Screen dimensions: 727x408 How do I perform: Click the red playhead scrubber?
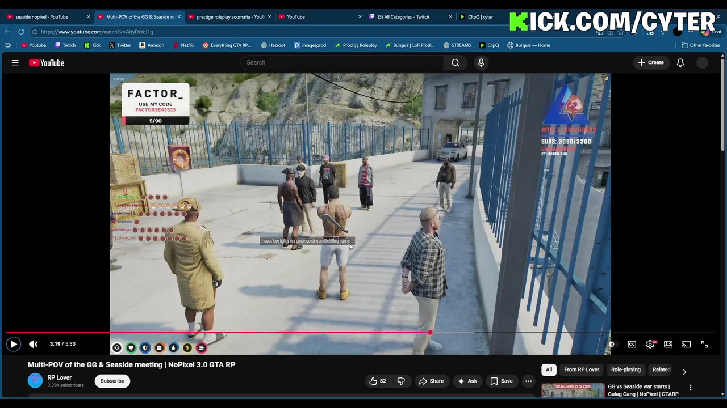click(x=430, y=333)
